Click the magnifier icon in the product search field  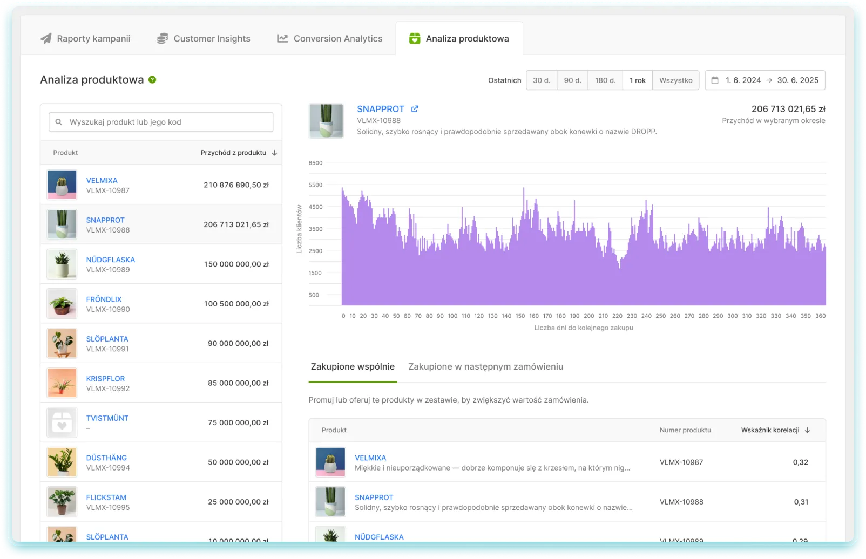[59, 122]
